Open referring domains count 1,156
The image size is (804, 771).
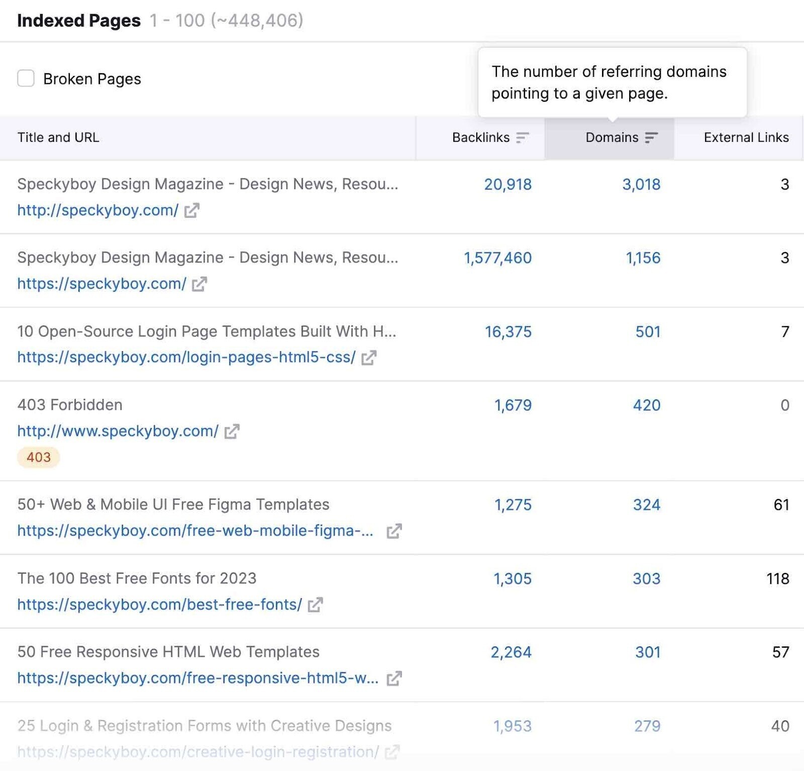click(x=643, y=258)
